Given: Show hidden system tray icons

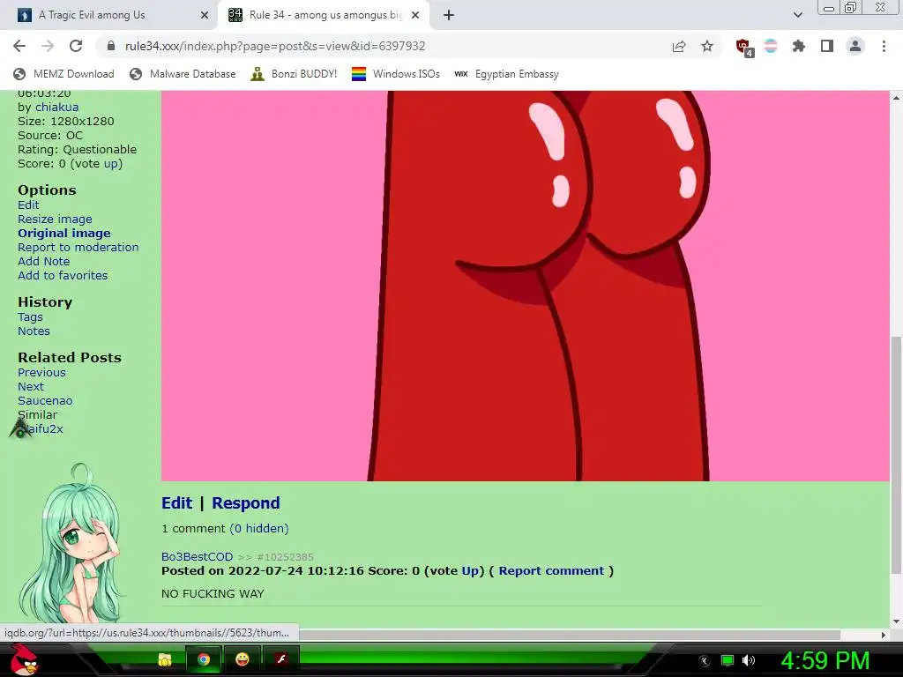Looking at the screenshot, I should point(704,660).
